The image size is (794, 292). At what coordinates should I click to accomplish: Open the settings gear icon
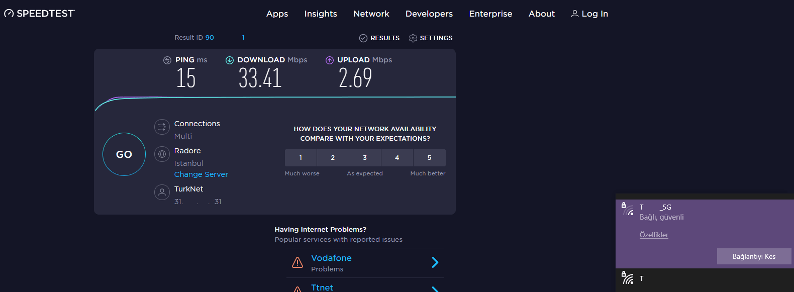coord(413,38)
